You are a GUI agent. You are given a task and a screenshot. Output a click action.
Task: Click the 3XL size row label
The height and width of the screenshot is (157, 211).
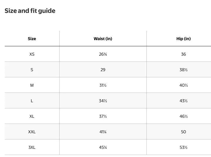tap(32, 147)
